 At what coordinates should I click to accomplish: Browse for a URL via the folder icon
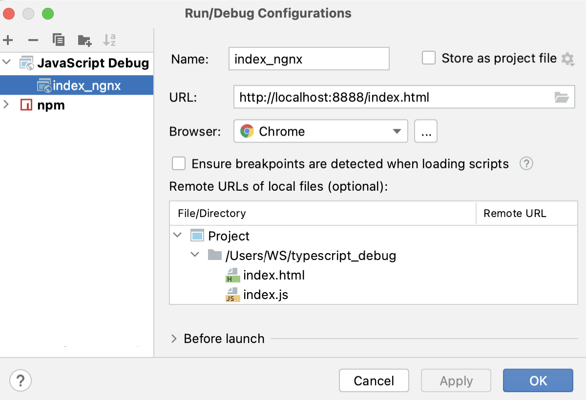563,97
